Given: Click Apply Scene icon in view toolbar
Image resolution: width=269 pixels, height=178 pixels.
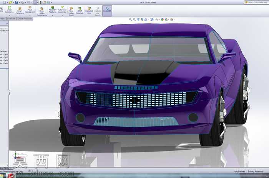Looking at the screenshot, I should [x=166, y=20].
